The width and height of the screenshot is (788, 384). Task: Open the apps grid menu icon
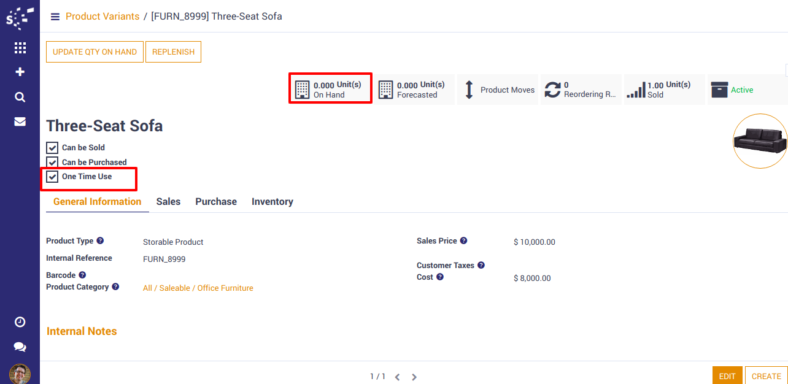click(x=20, y=48)
